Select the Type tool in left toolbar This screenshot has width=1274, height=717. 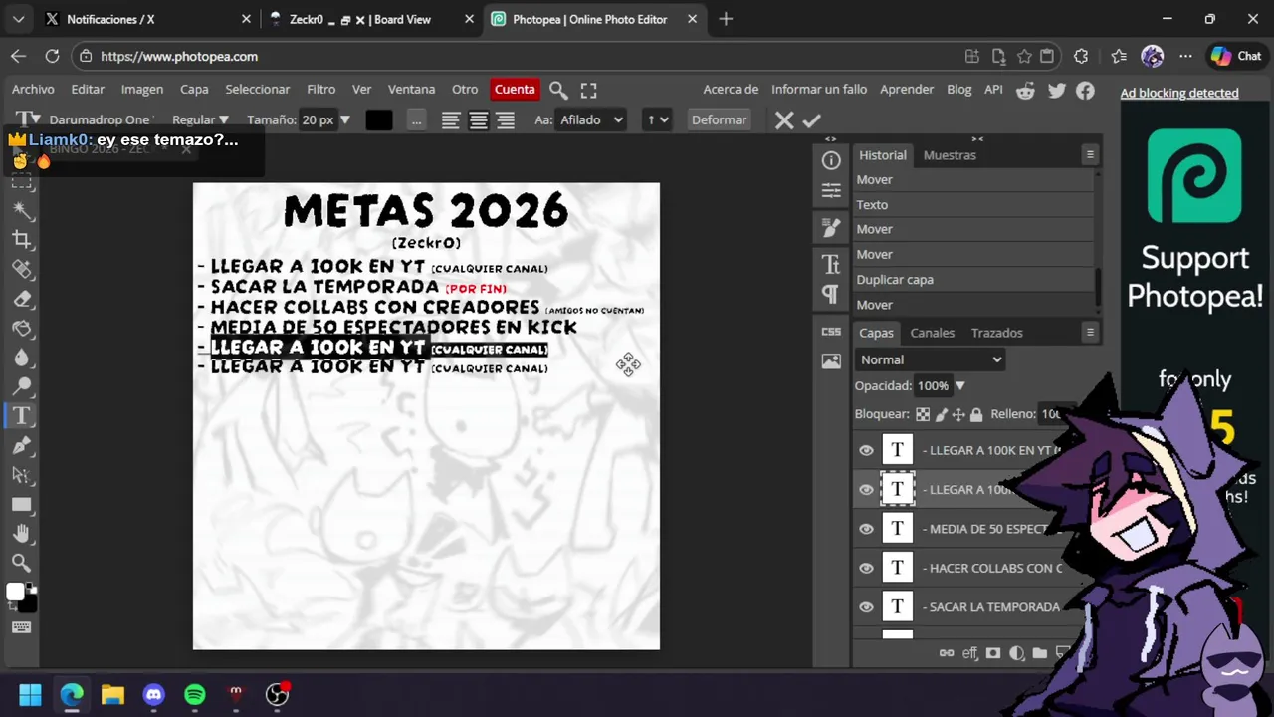point(22,415)
